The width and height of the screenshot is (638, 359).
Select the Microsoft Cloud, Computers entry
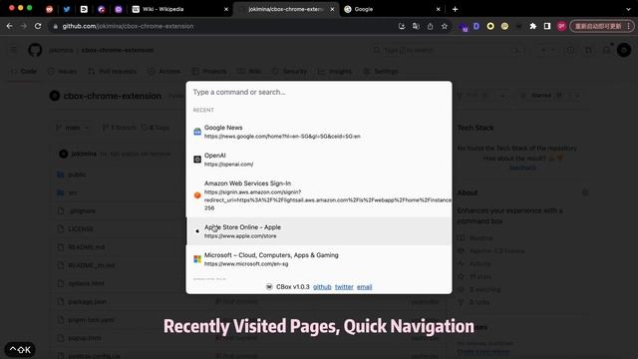tap(319, 259)
